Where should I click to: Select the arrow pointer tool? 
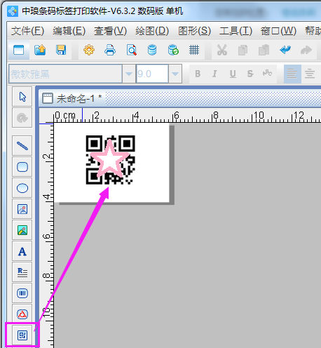(22, 97)
